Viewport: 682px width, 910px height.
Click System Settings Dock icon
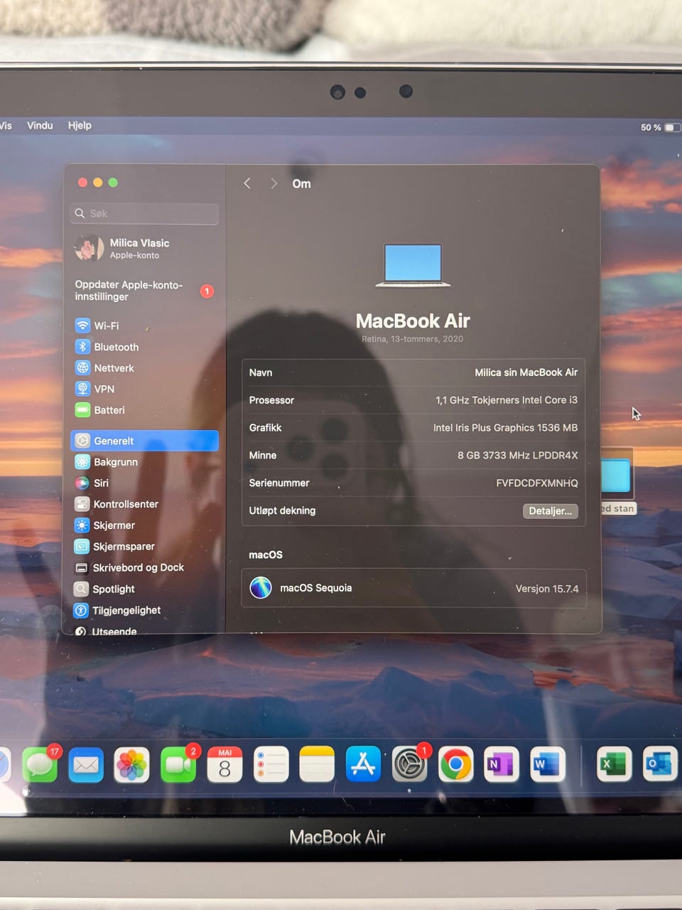410,764
